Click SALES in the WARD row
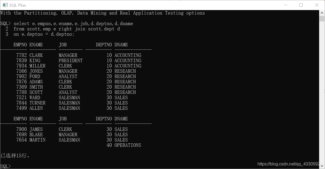 pos(121,98)
